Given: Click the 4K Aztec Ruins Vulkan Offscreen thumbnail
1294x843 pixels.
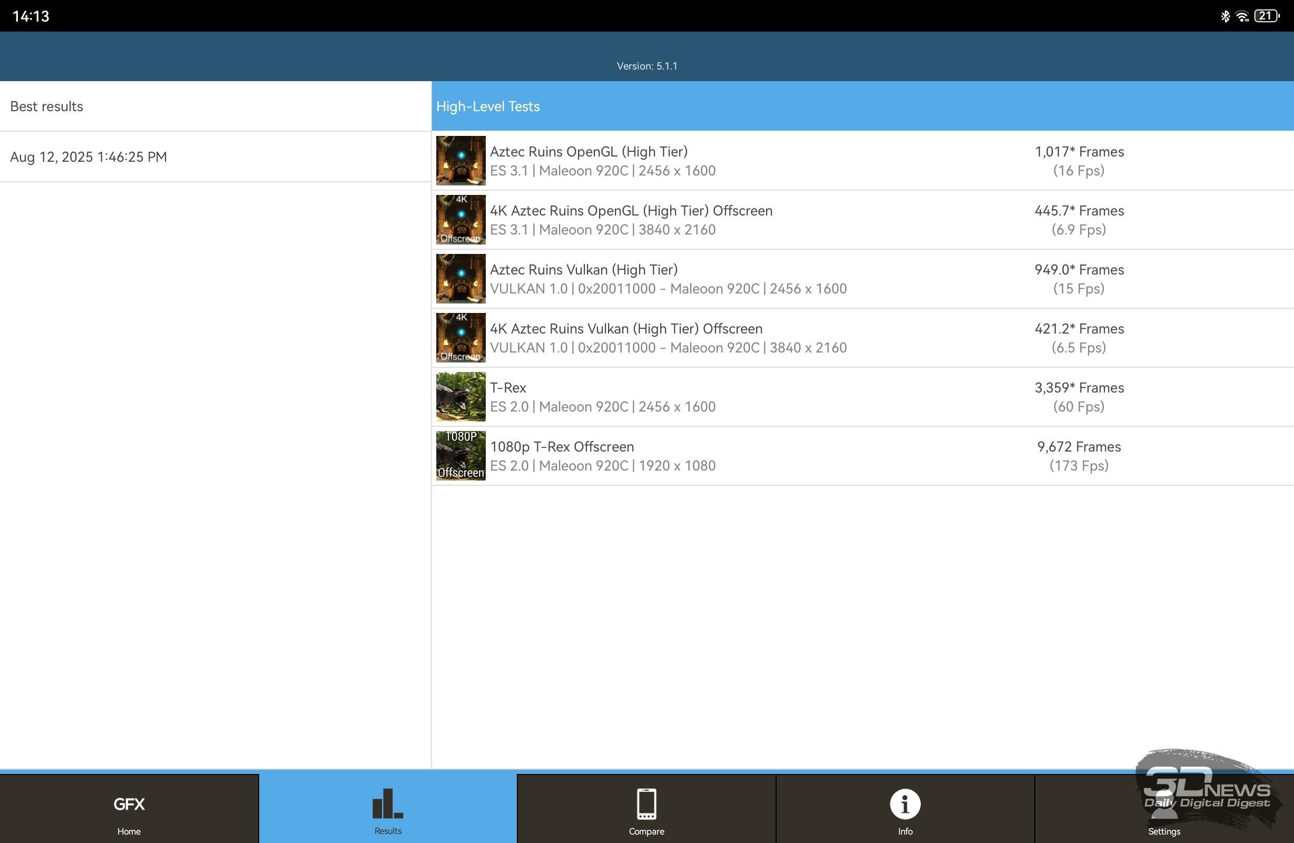Looking at the screenshot, I should tap(460, 338).
